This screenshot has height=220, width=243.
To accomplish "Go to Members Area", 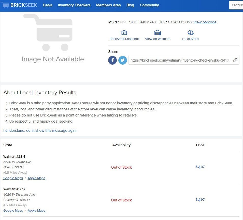I will click(108, 5).
